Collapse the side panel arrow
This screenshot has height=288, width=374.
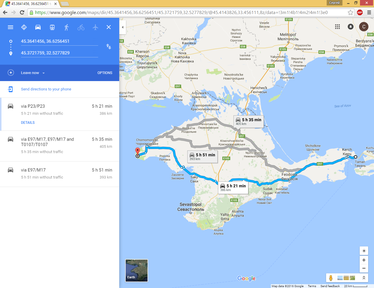point(123,27)
